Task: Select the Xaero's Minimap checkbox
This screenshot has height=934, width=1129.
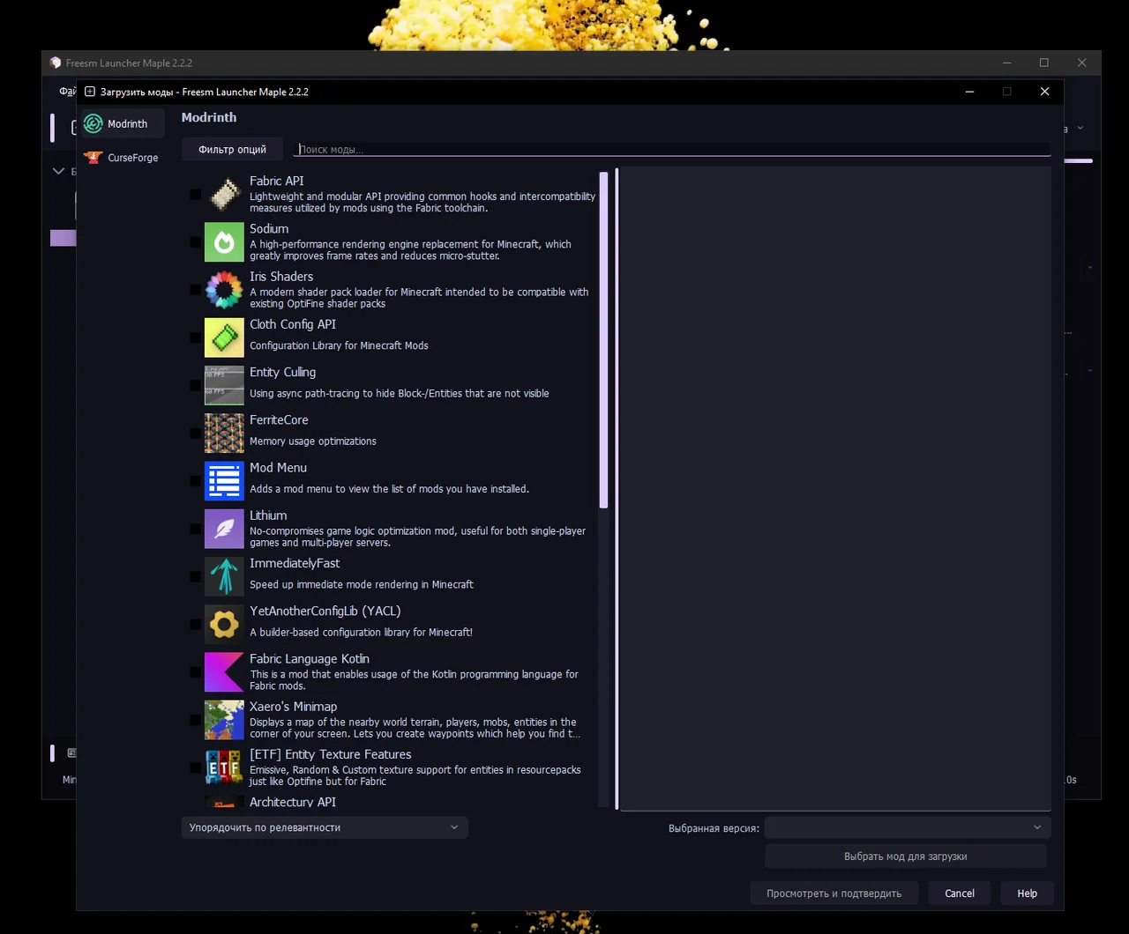Action: tap(195, 719)
